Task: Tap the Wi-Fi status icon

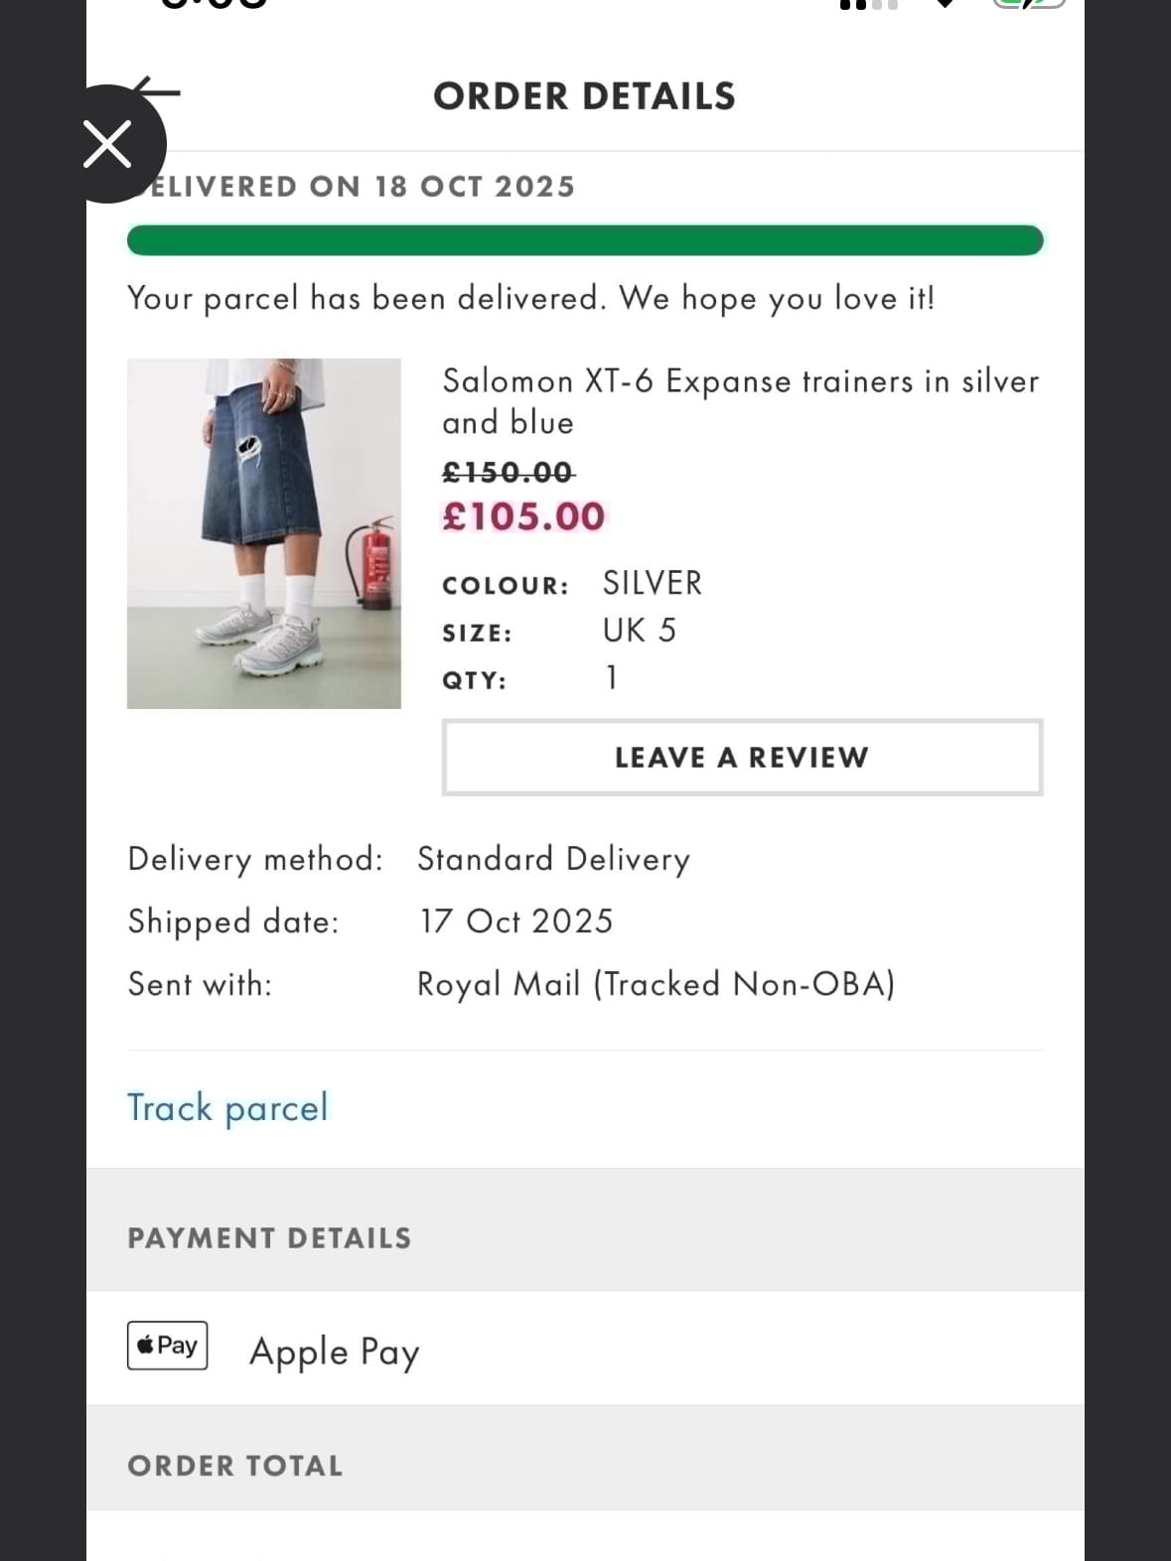Action: pos(945,4)
